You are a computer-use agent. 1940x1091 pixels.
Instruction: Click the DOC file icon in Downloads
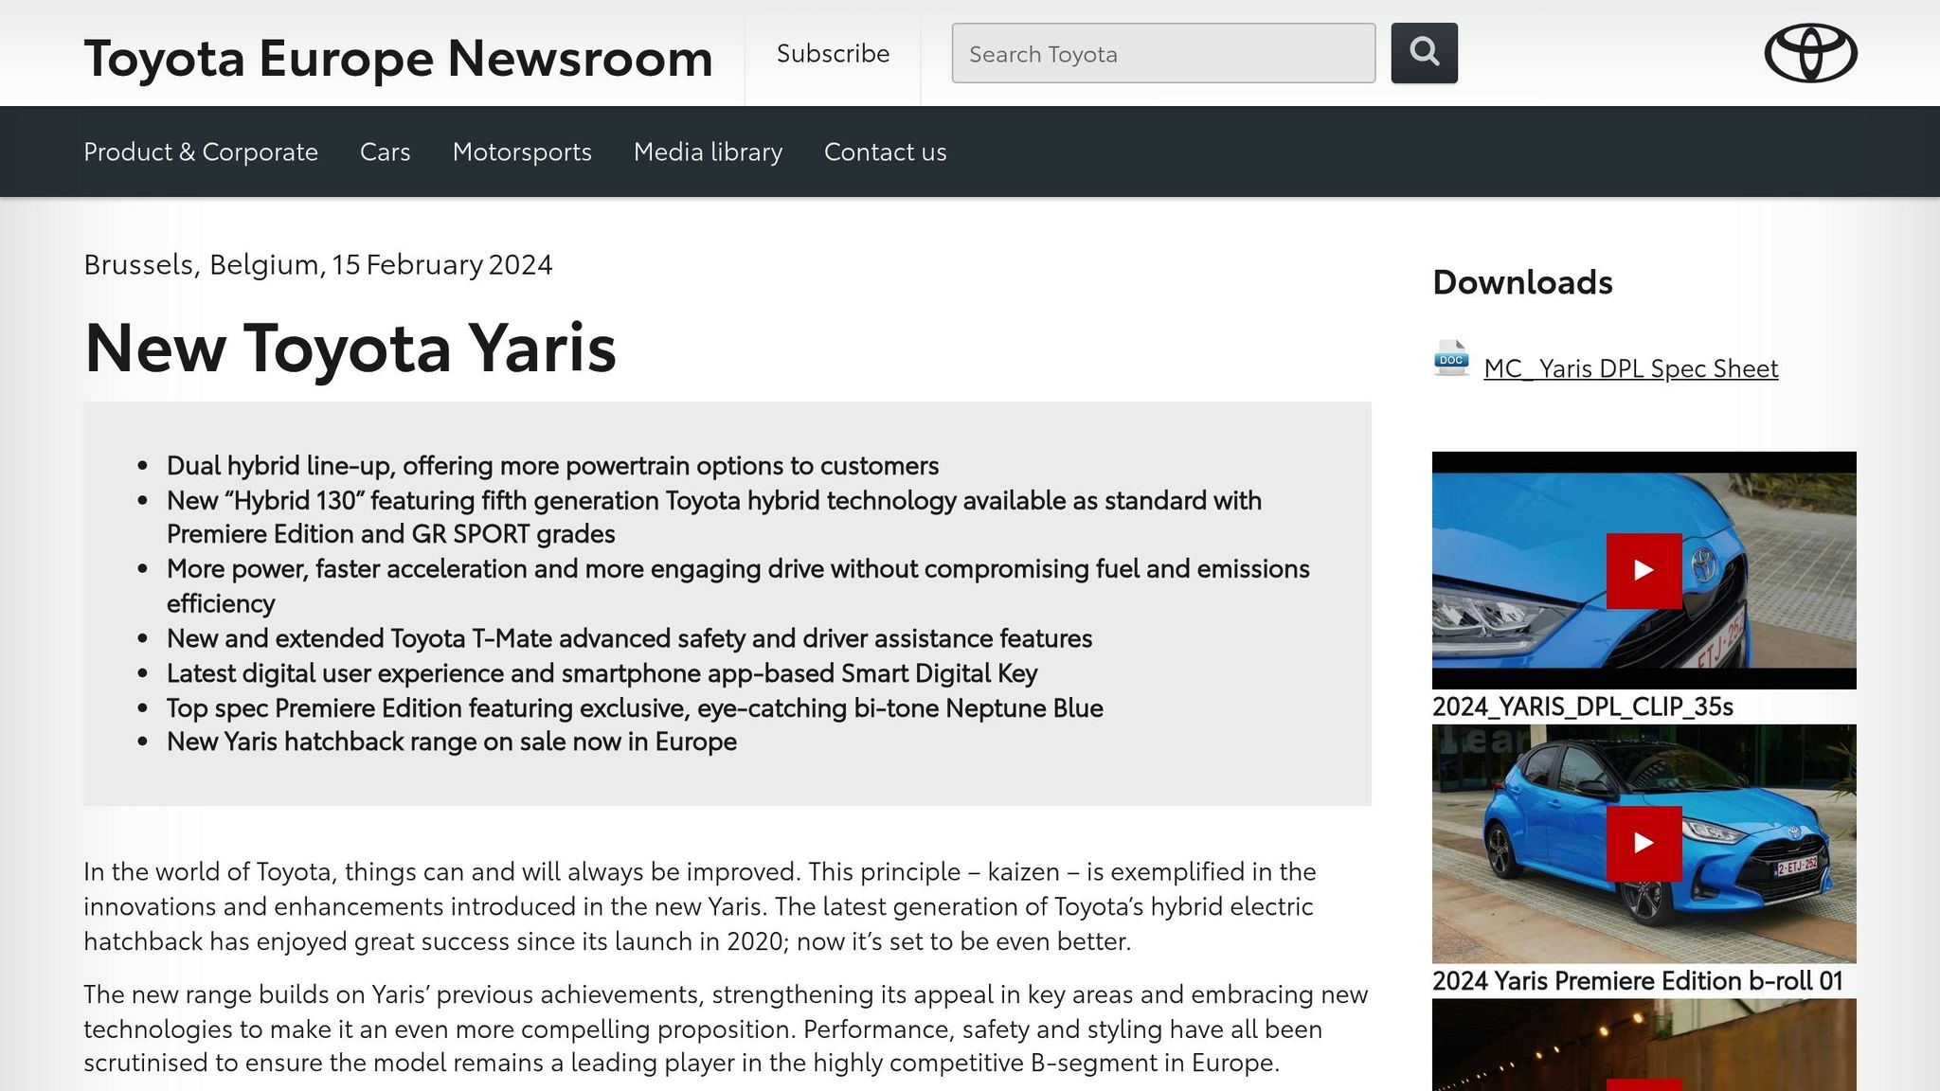(x=1450, y=359)
